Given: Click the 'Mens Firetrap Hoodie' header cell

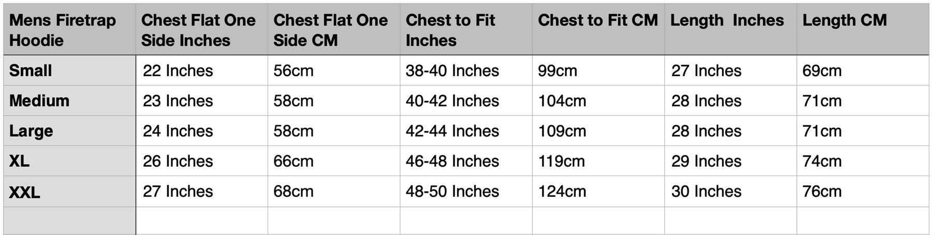Looking at the screenshot, I should (x=63, y=30).
